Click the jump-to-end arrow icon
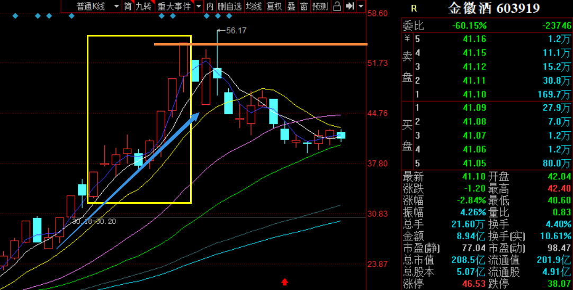Image resolution: width=573 pixels, height=290 pixels. (350, 6)
